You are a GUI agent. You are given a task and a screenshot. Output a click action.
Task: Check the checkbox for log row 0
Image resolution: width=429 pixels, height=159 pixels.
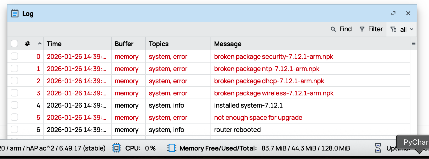(x=14, y=56)
